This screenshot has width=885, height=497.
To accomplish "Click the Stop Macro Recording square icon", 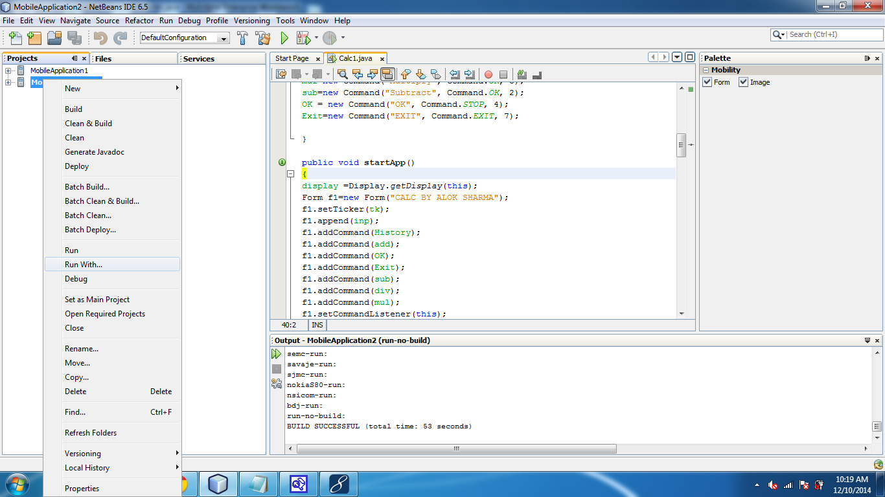I will pos(503,74).
